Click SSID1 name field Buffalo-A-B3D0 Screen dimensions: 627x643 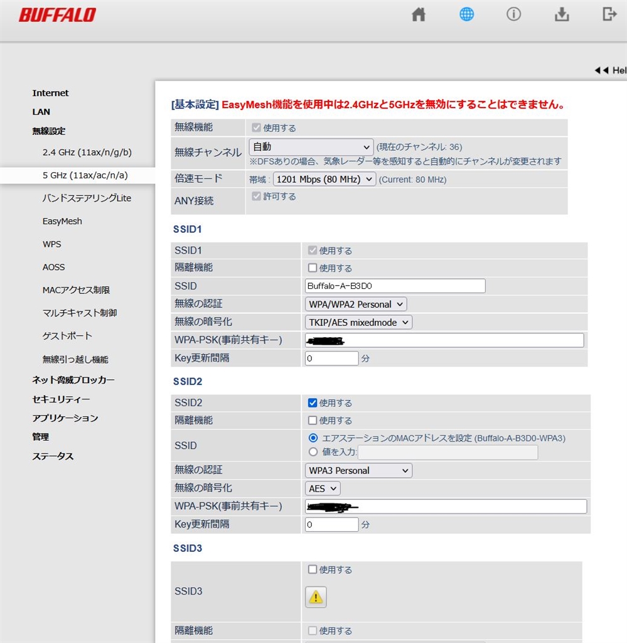tap(395, 286)
